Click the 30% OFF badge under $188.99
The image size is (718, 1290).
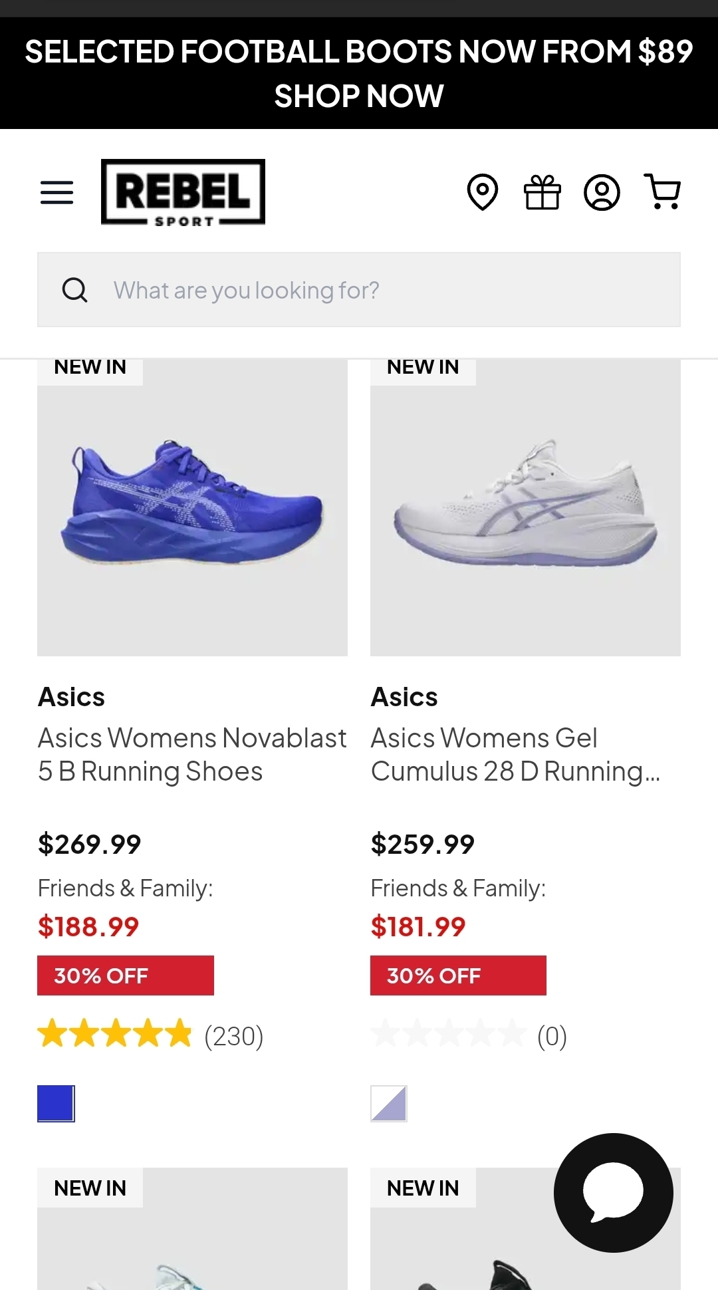[126, 975]
